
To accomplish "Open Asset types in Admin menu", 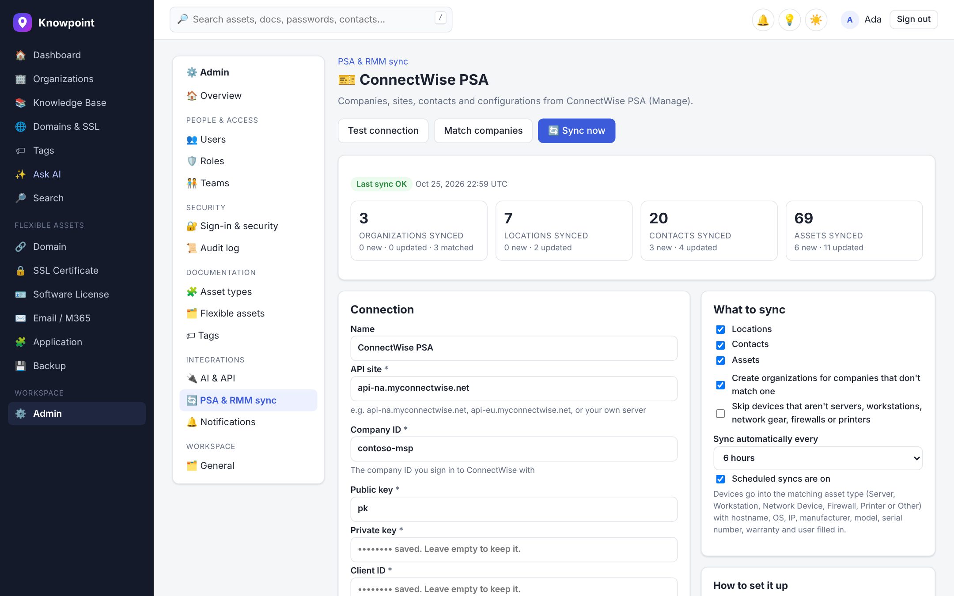I will [248, 292].
